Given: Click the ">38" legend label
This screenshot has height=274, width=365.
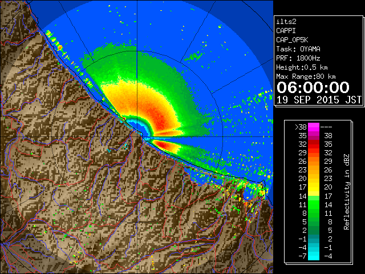Looking at the screenshot, I should [x=301, y=127].
